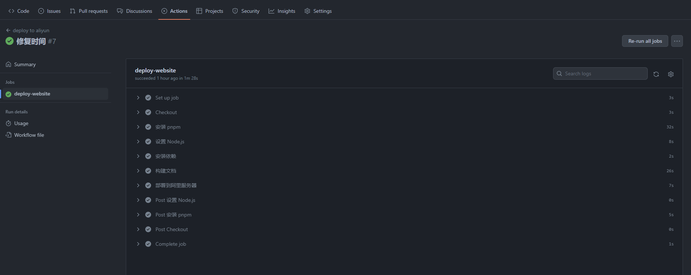Click the three-dots more options button
Image resolution: width=691 pixels, height=275 pixels.
pos(677,41)
